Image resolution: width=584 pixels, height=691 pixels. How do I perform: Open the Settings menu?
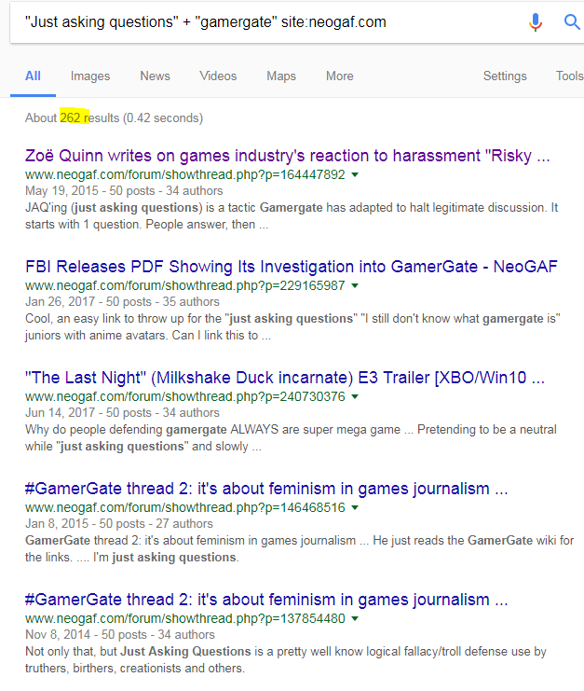coord(505,76)
